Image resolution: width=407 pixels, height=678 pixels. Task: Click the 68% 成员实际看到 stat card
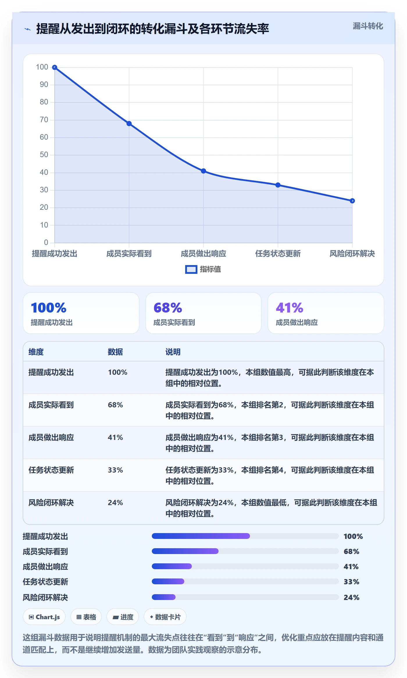click(x=203, y=313)
